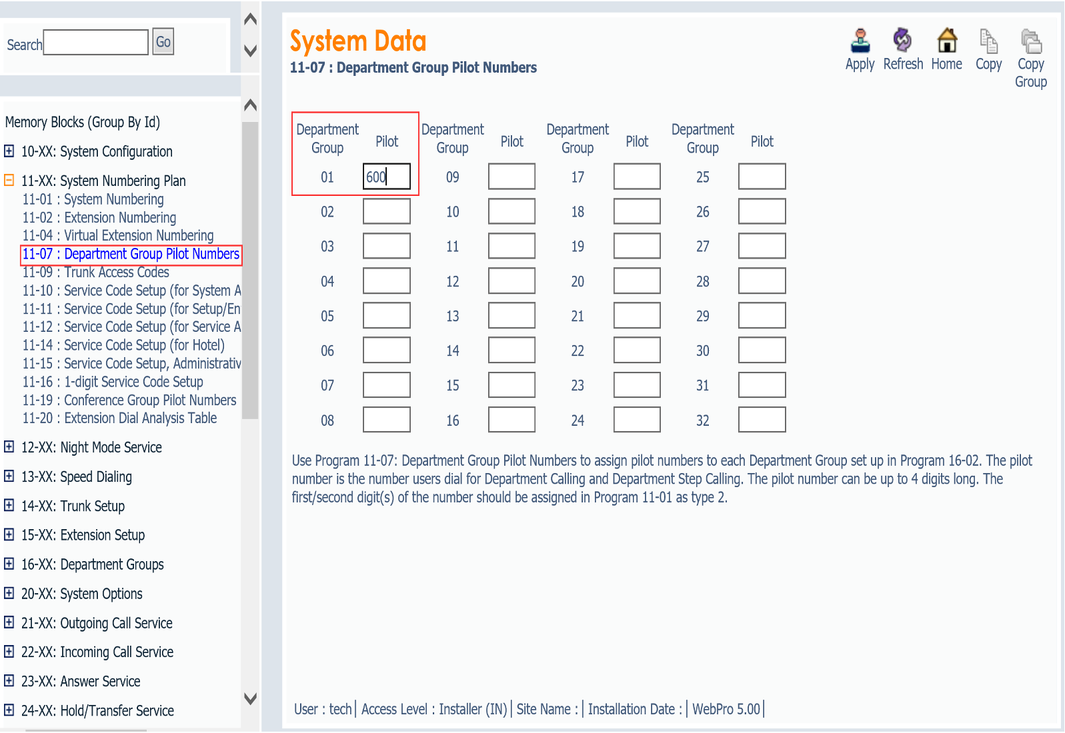Open 11-14 : Service Code Setup (for Hotel)
This screenshot has height=733, width=1065.
(123, 345)
